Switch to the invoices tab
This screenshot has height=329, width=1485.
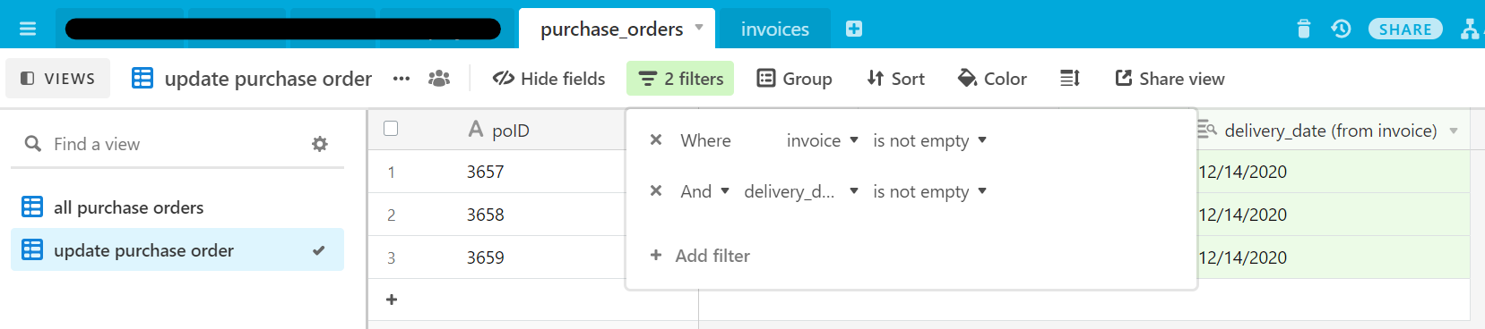pos(775,30)
